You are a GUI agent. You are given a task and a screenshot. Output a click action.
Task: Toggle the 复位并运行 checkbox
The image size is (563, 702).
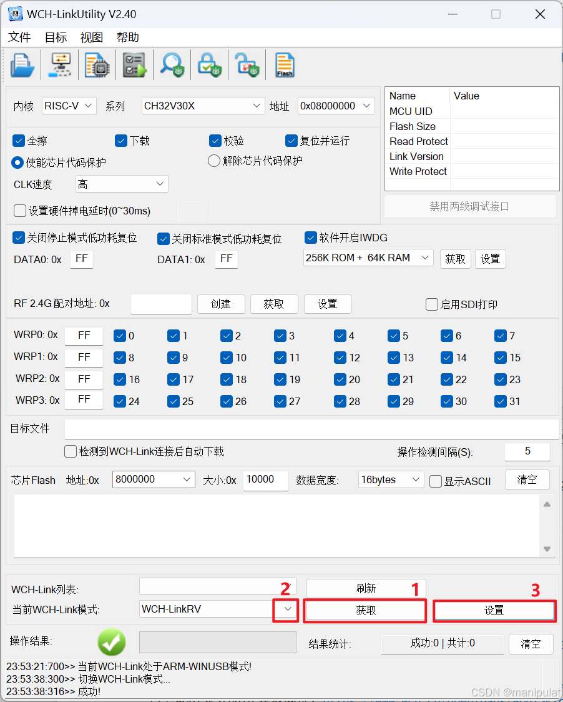click(x=291, y=141)
